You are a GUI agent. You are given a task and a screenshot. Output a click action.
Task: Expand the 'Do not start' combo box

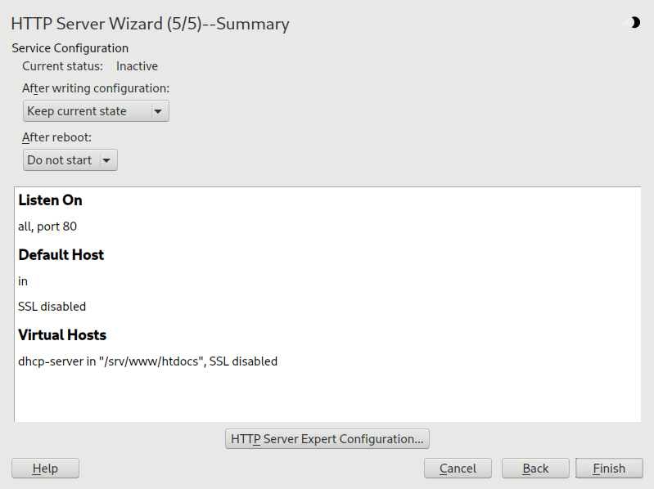pos(70,160)
